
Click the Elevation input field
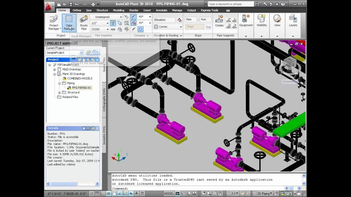point(164,20)
